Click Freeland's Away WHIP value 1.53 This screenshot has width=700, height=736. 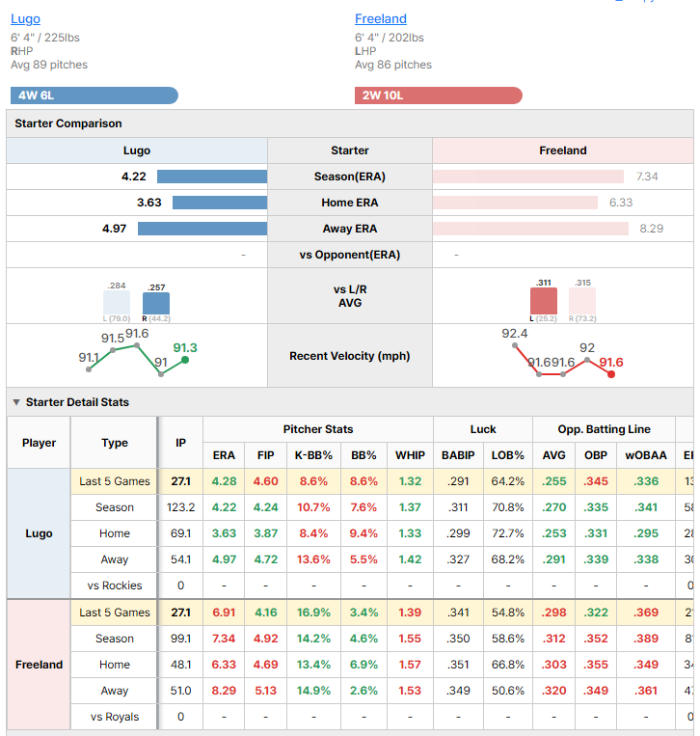tap(410, 691)
